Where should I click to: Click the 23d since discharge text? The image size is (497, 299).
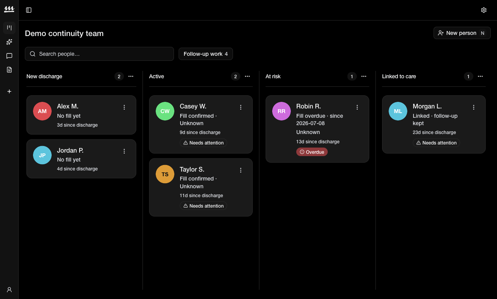(x=434, y=132)
